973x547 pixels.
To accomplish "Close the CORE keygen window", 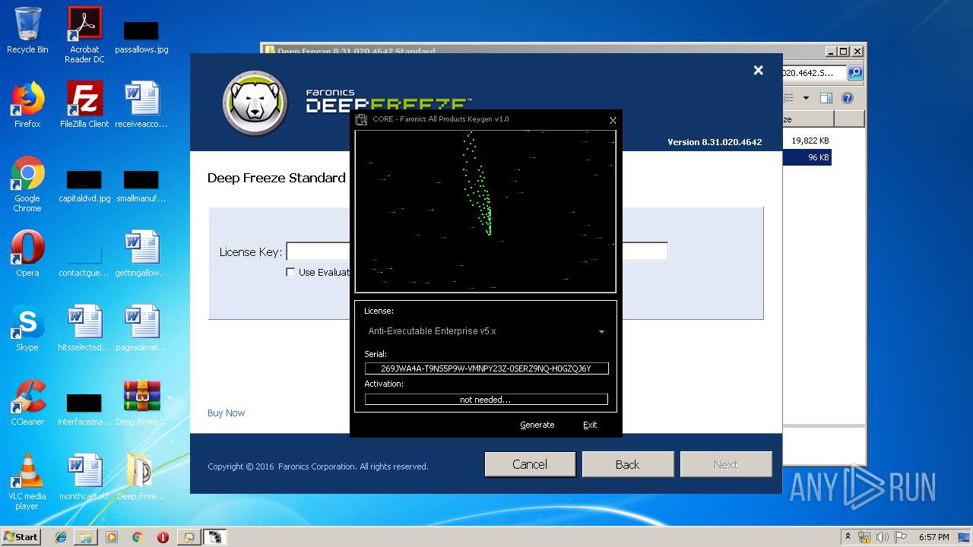I will tap(613, 119).
